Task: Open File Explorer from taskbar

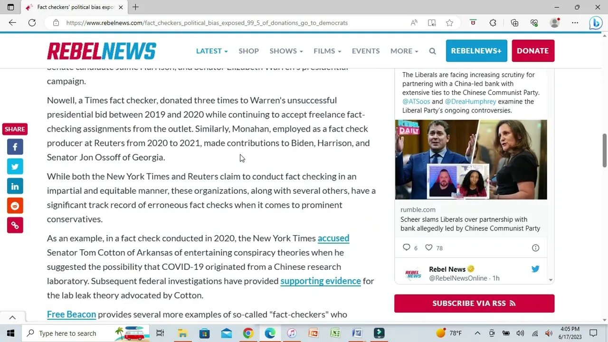Action: 182,333
